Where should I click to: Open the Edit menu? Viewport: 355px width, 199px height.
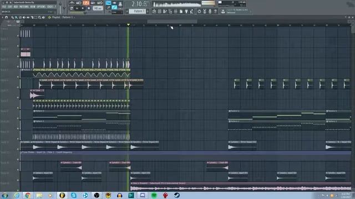(10, 7)
